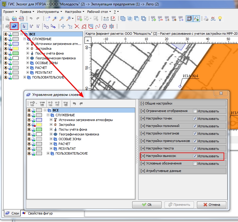Screen dimensions: 238x222
Task: Select the arrow pointer selection tool
Action: tap(24, 26)
